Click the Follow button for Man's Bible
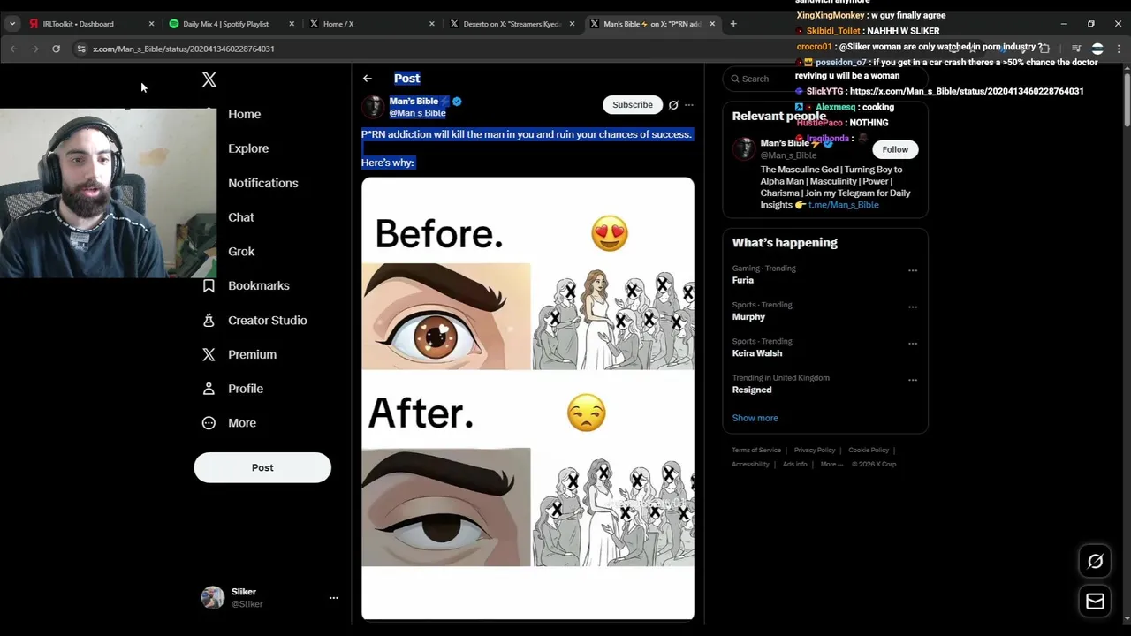 895,149
